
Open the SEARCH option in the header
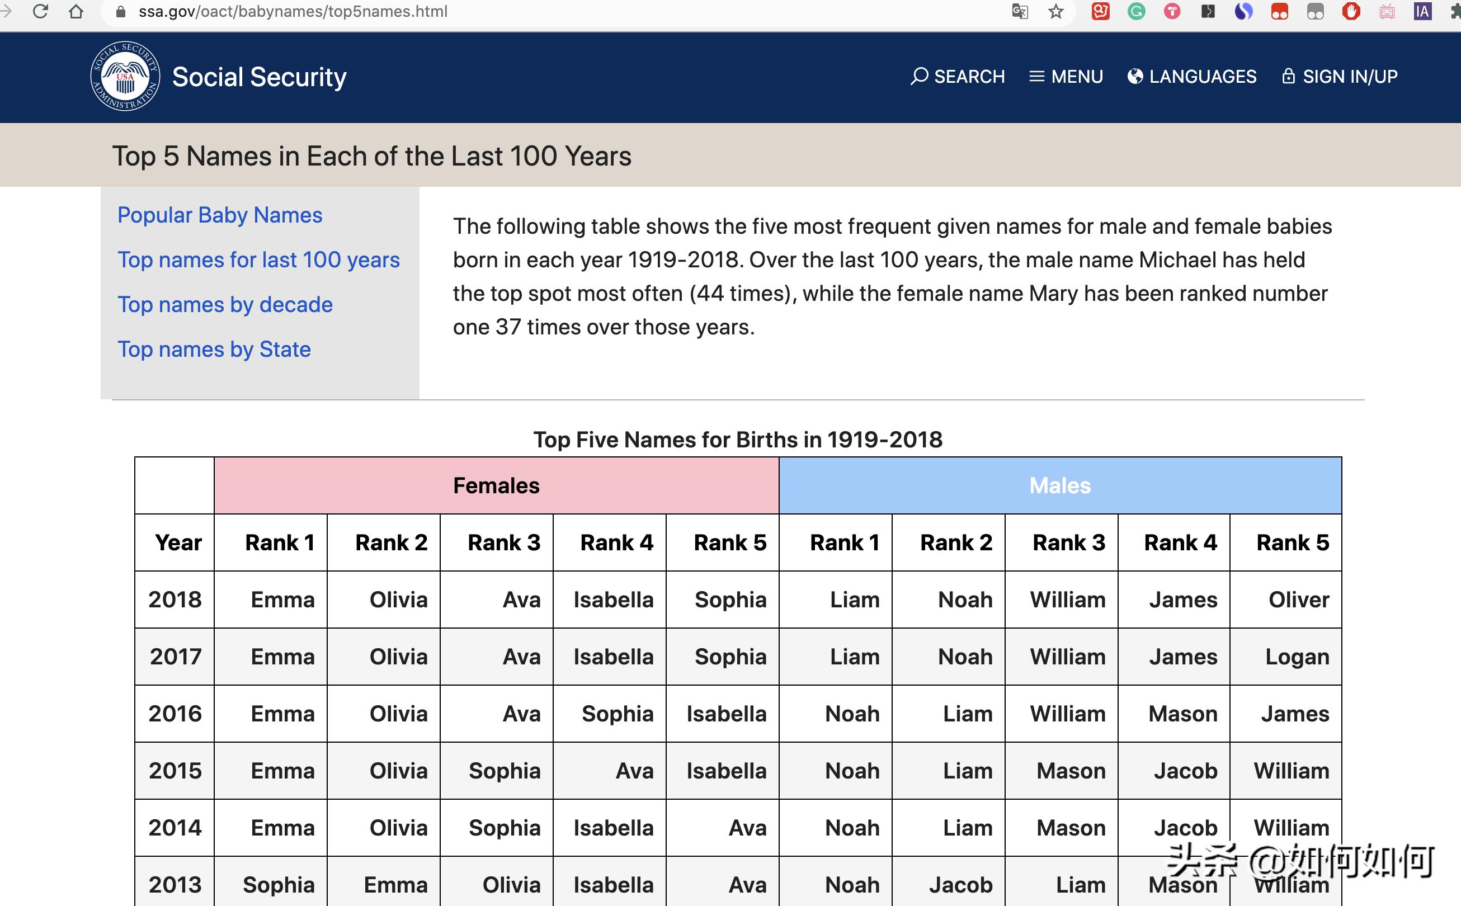point(958,77)
